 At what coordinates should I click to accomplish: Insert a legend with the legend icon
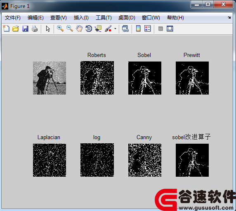coord(148,28)
